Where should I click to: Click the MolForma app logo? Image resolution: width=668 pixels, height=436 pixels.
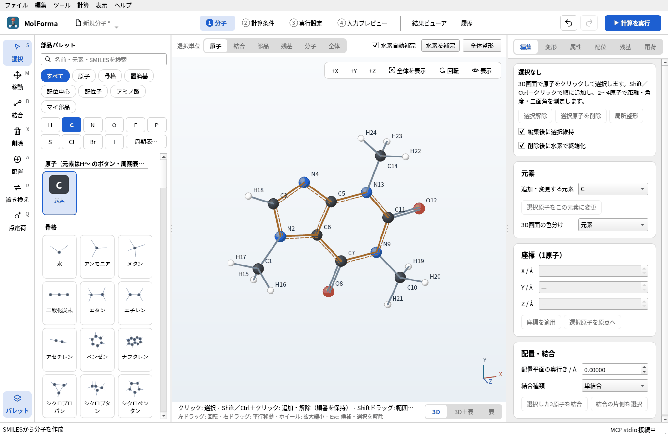13,23
